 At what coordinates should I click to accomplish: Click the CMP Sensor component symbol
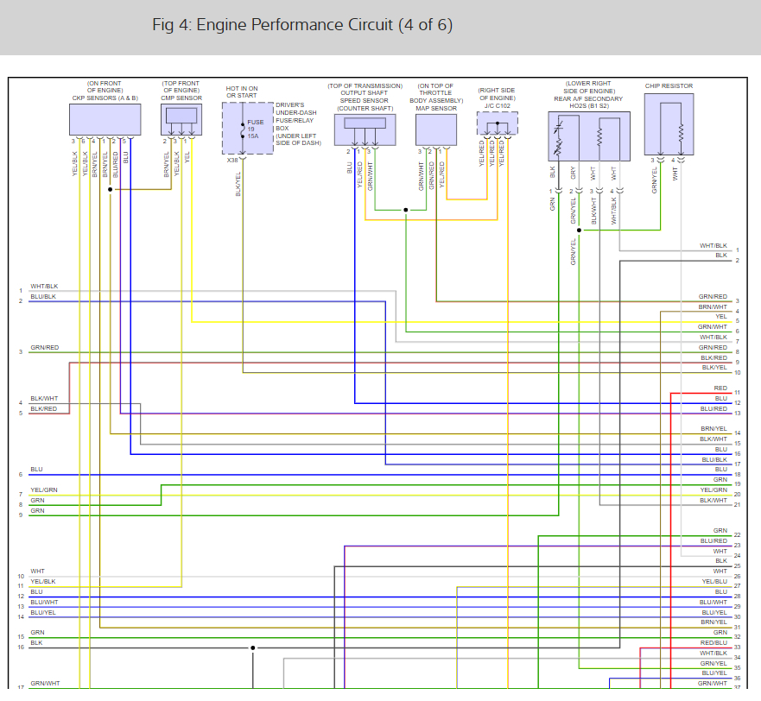coord(181,118)
